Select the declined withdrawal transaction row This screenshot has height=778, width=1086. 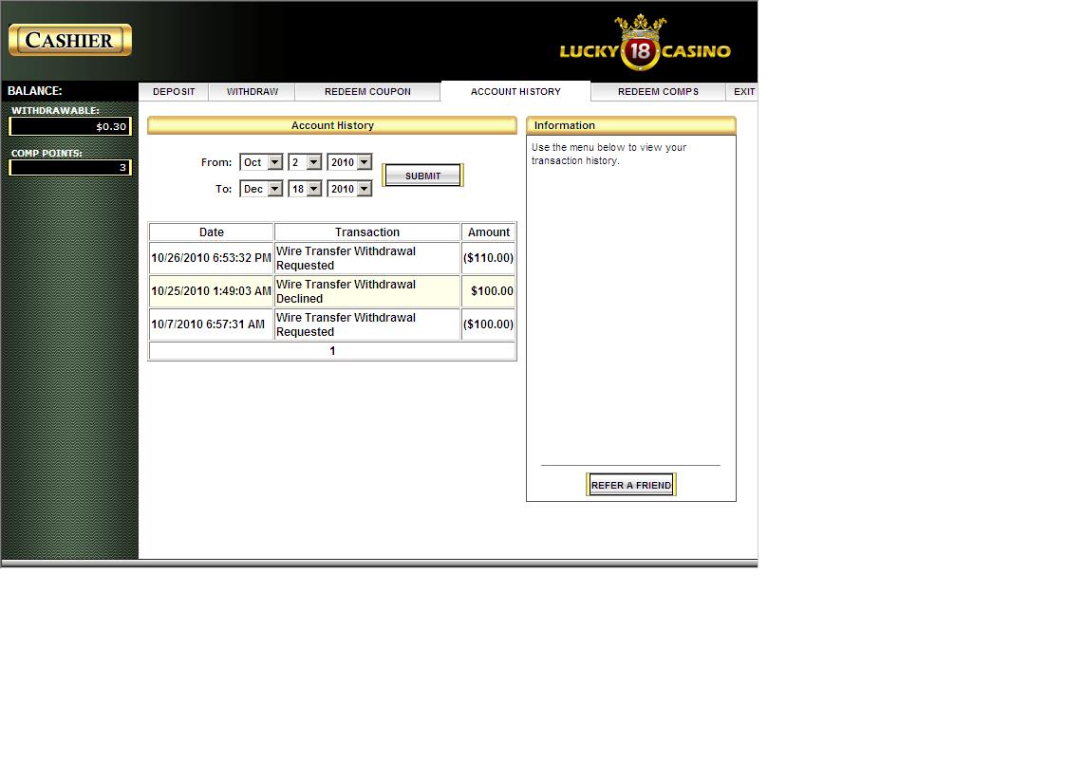click(x=345, y=292)
